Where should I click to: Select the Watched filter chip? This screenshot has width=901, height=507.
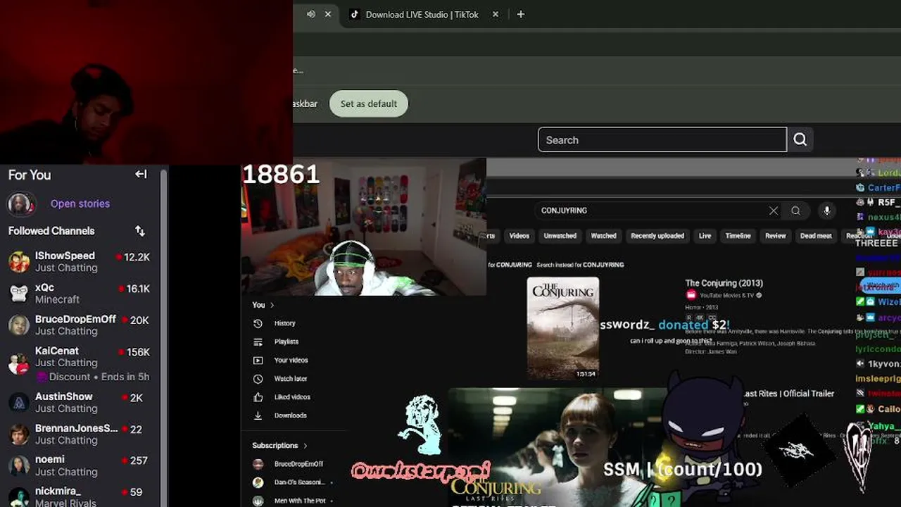click(604, 236)
